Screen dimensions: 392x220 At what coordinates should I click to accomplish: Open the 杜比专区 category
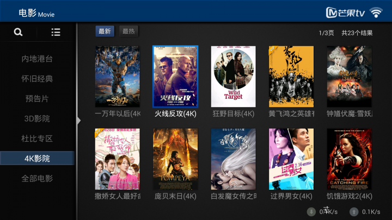(x=37, y=139)
